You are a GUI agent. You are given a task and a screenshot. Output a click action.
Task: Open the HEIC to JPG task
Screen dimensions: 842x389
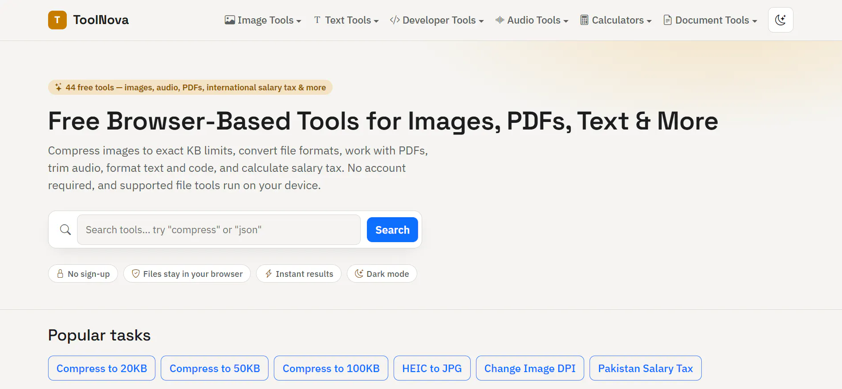click(432, 368)
